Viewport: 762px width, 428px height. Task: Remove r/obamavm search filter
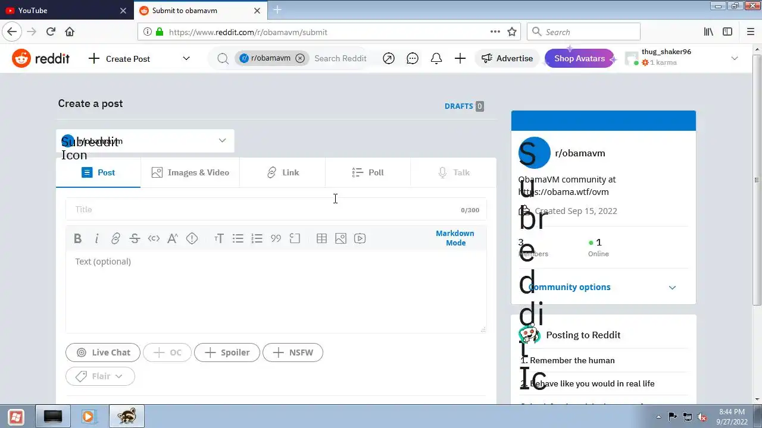point(300,58)
